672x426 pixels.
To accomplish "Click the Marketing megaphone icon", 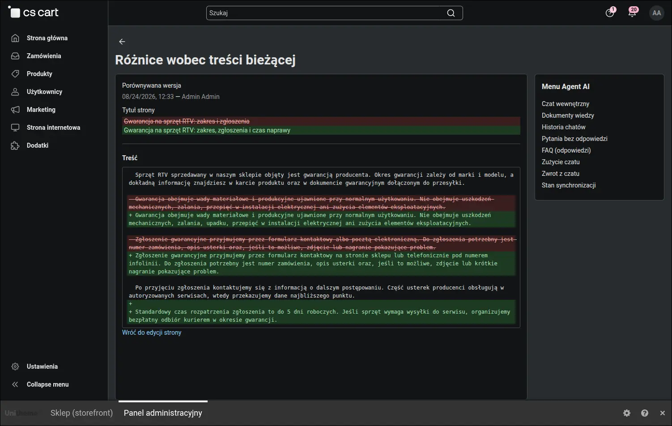I will click(15, 110).
